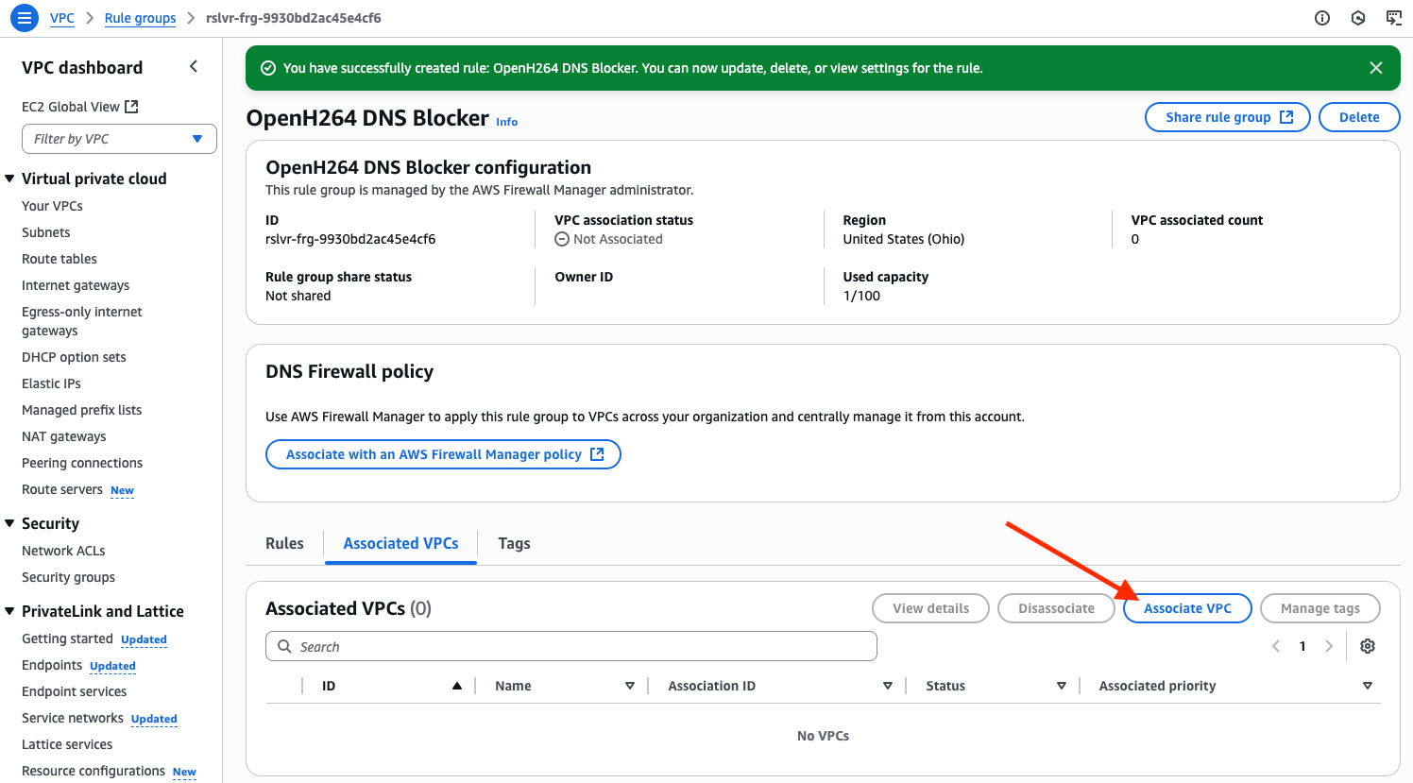Click the info circle icon in header
Viewport: 1413px width, 783px height.
[1322, 18]
